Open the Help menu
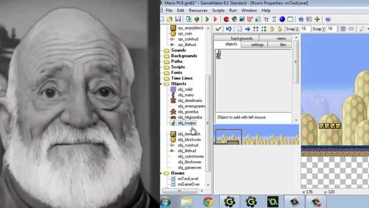The image size is (369, 208). click(266, 10)
